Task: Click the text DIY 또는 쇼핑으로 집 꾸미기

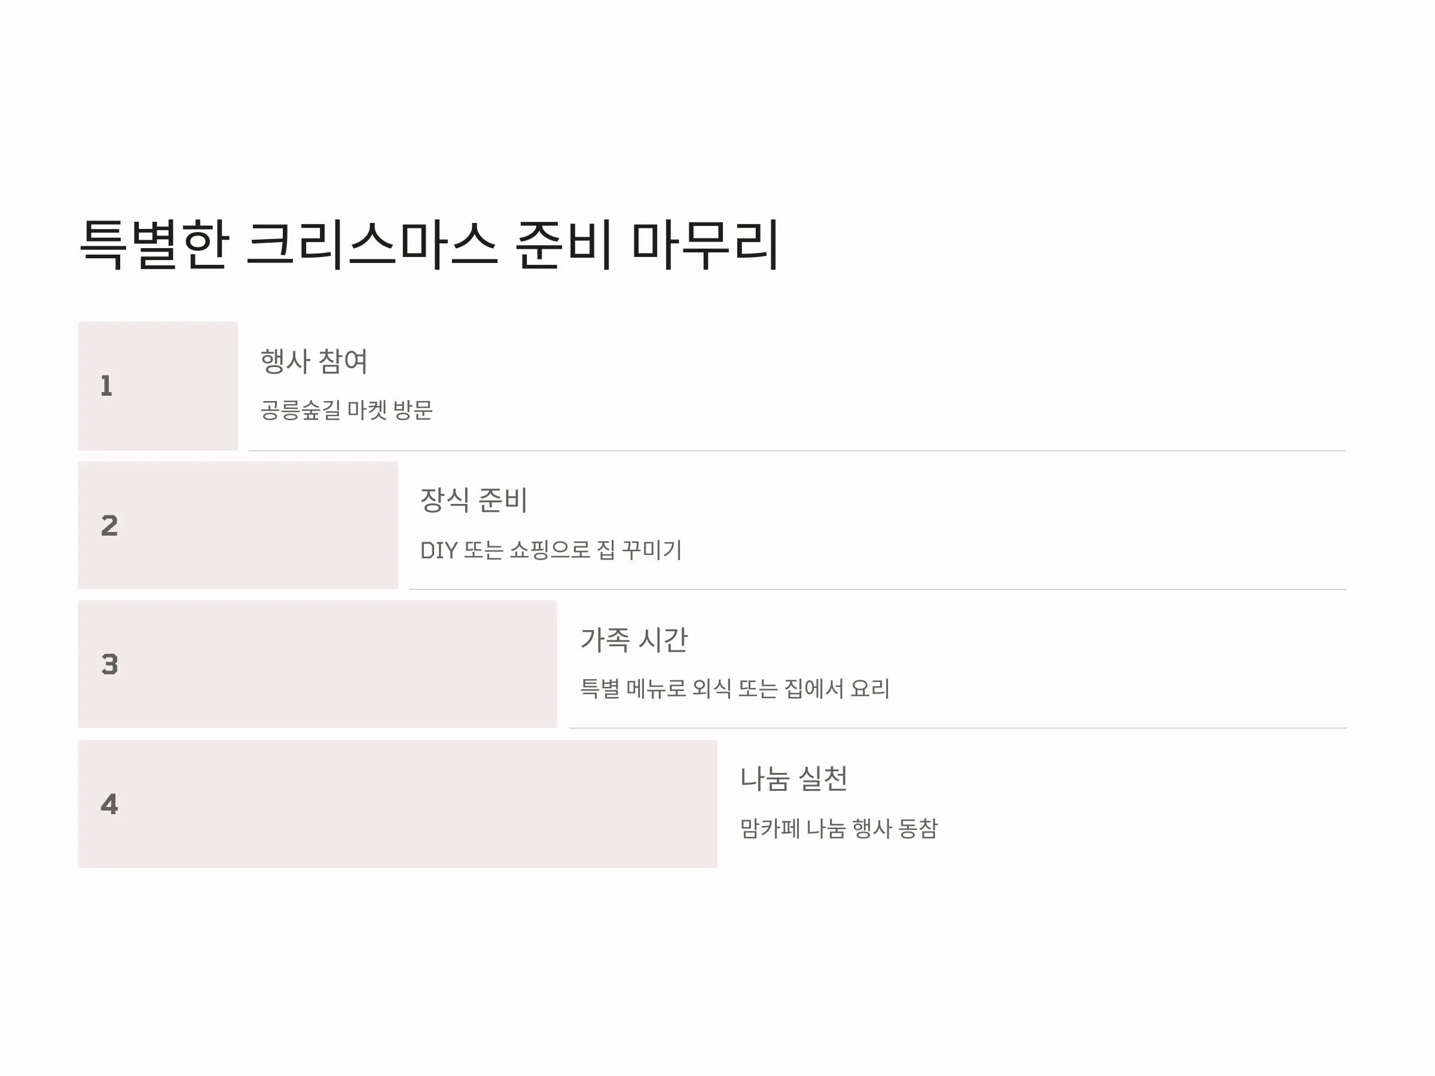Action: (x=551, y=550)
